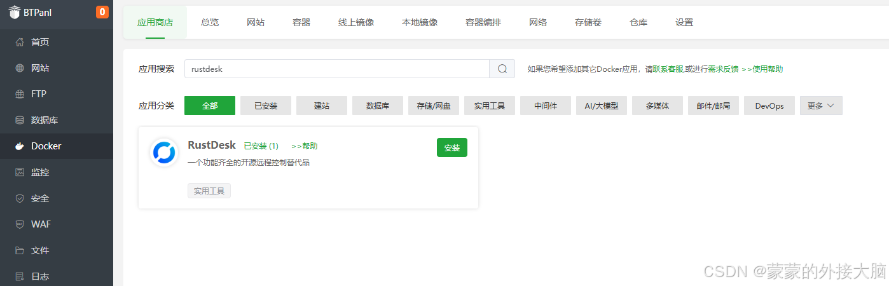This screenshot has width=889, height=286.
Task: Click the shield icon beside 安全
Action: [20, 198]
